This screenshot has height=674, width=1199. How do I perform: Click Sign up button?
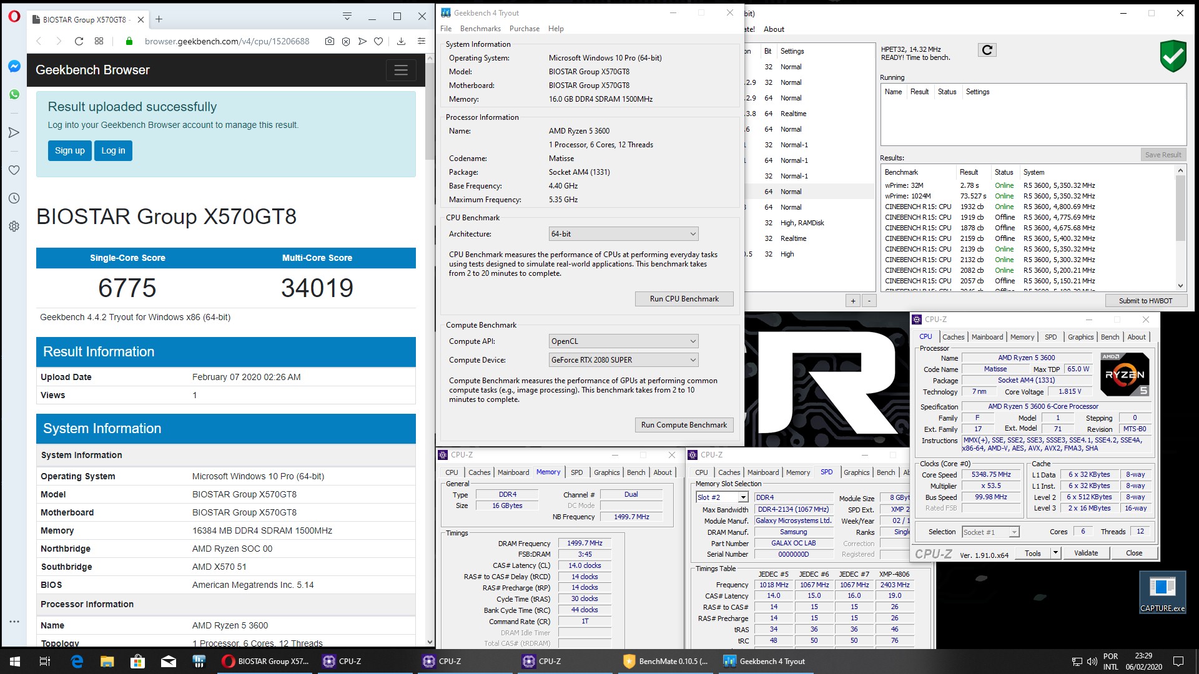click(x=70, y=150)
